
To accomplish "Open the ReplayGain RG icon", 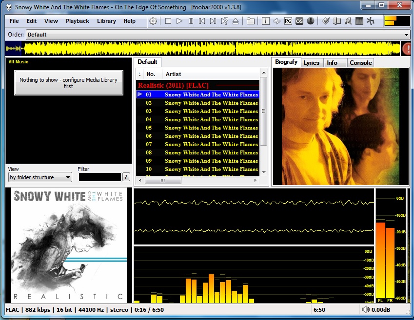I will pos(288,21).
